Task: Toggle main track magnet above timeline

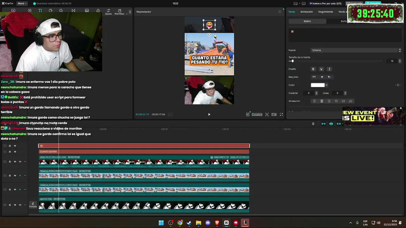Action: [324, 124]
